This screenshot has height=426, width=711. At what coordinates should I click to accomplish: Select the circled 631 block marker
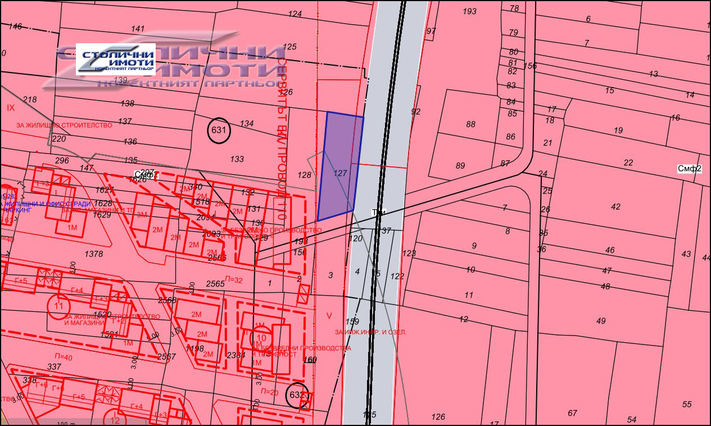[x=219, y=131]
